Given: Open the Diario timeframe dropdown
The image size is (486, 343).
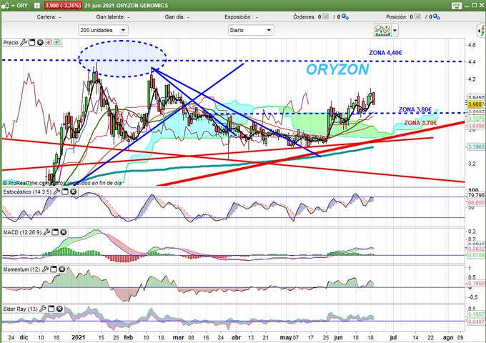Looking at the screenshot, I should (251, 30).
